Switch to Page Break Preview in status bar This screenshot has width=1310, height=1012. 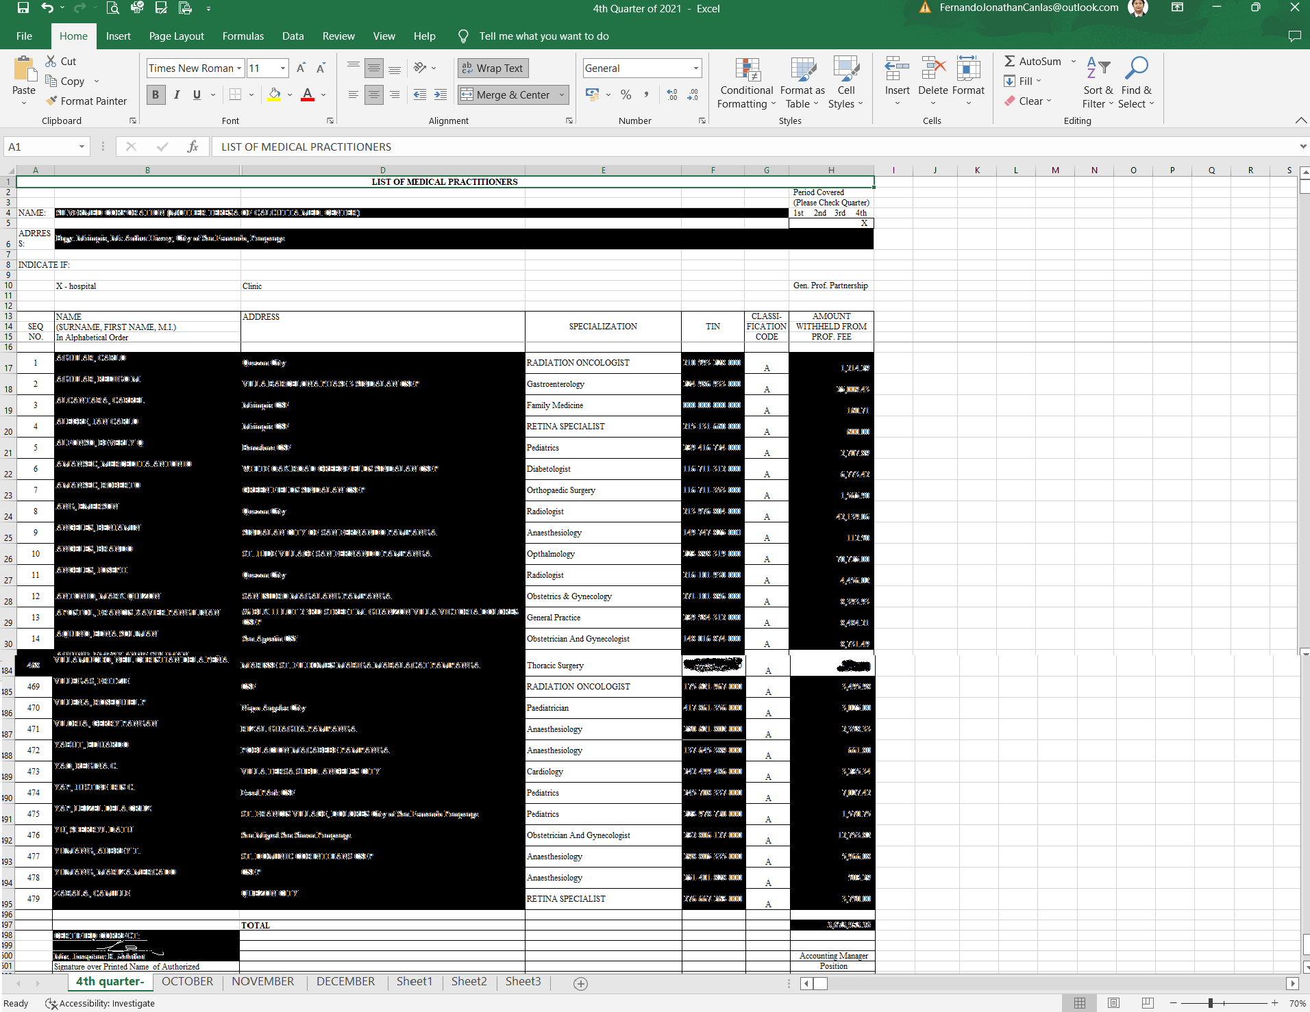coord(1148,1003)
